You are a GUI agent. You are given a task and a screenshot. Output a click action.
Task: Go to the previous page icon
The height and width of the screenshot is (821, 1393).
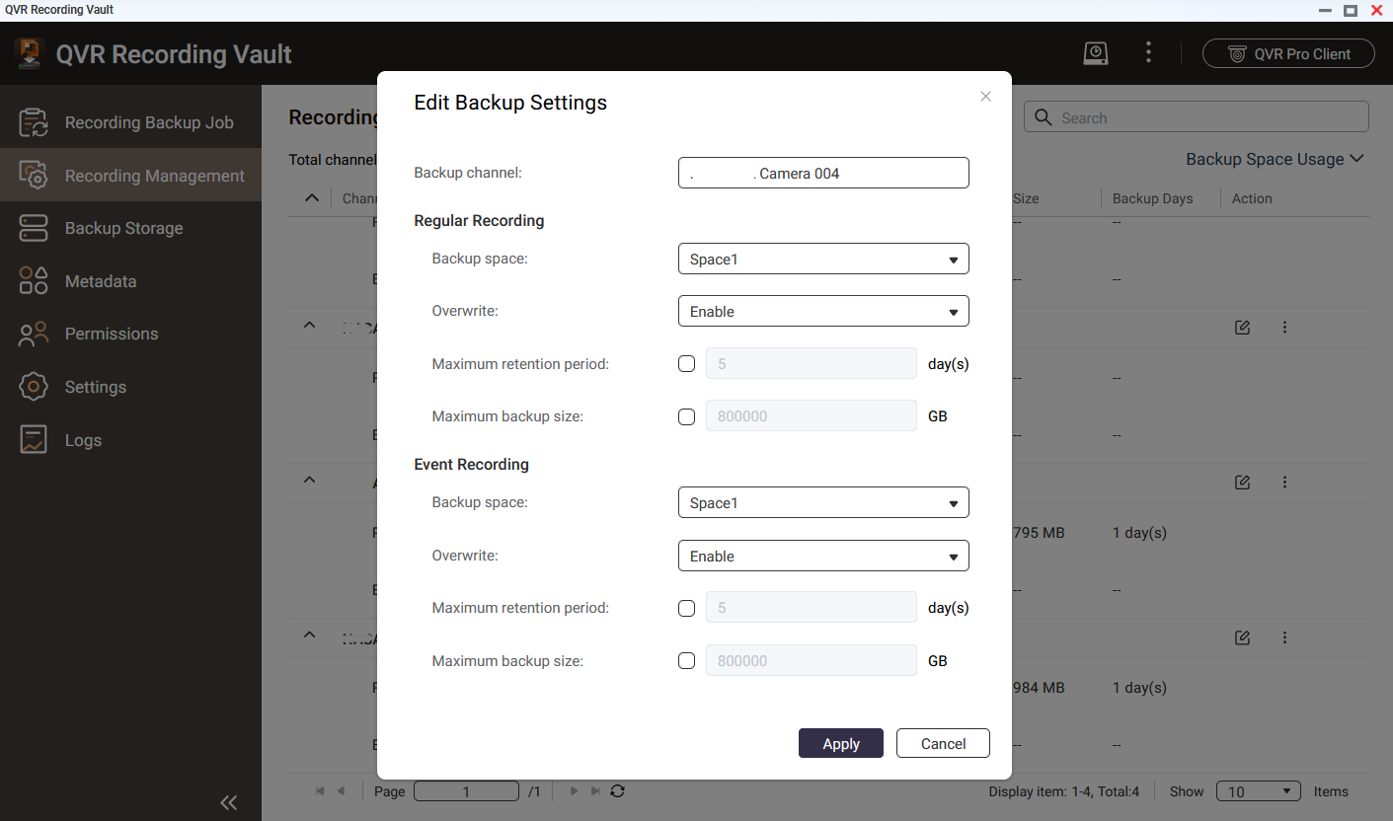point(341,791)
